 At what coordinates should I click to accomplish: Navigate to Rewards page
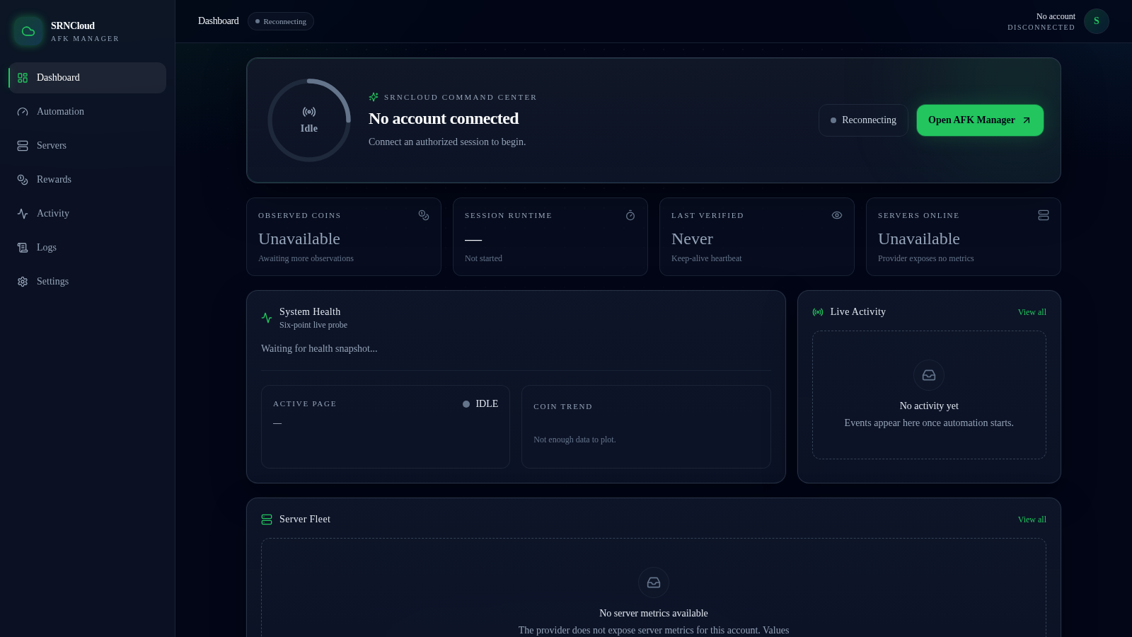tap(88, 180)
